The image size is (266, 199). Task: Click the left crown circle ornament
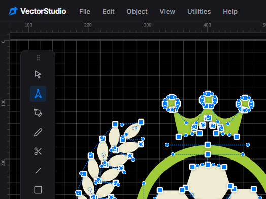[172, 103]
